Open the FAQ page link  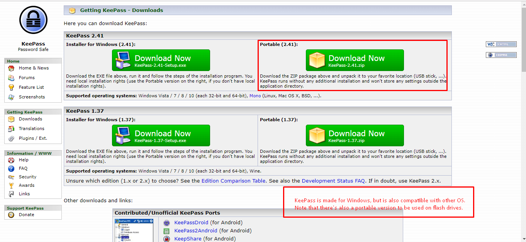pyautogui.click(x=23, y=168)
